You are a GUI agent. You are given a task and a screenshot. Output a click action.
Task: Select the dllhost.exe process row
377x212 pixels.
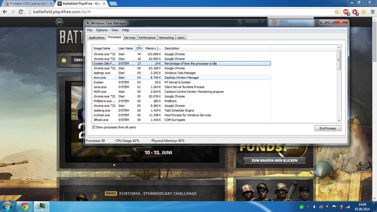(181, 120)
